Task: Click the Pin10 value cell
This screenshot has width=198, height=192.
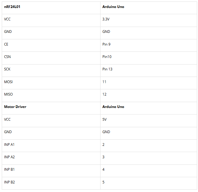Action: [107, 57]
